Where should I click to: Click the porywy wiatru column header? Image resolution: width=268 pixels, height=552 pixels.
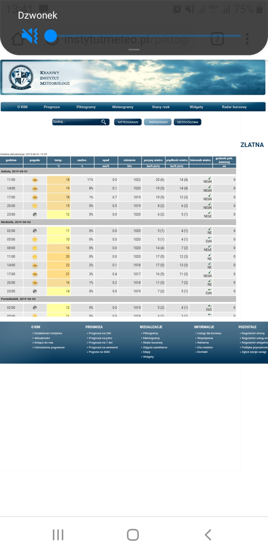[x=153, y=160]
